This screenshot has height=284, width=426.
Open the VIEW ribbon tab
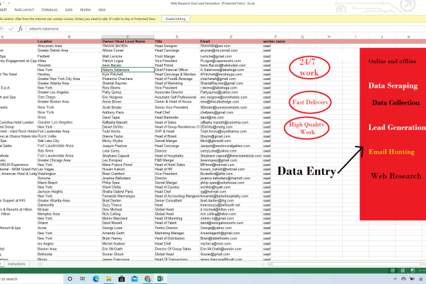coord(102,10)
